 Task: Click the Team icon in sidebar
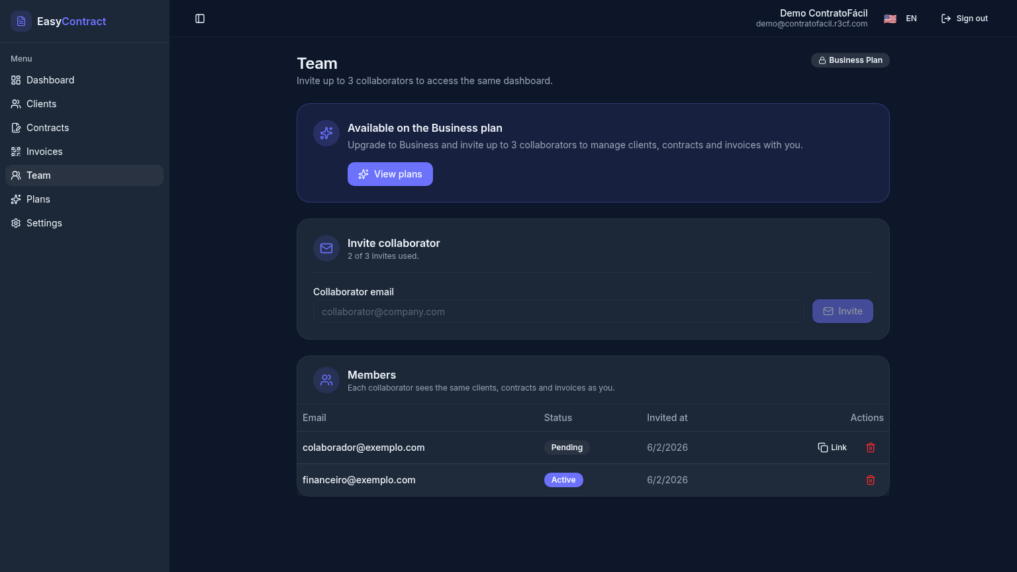16,175
